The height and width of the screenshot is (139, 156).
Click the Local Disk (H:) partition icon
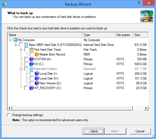coord(37,78)
